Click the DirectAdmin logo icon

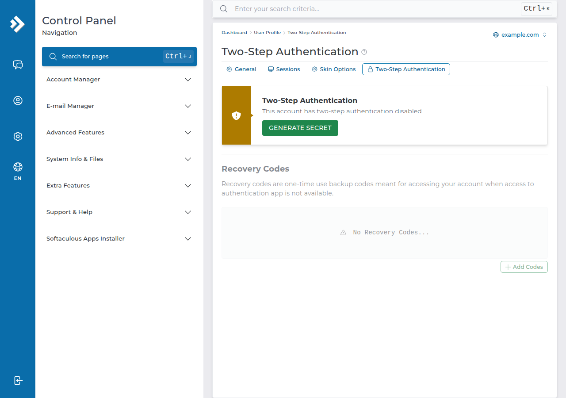pos(18,24)
